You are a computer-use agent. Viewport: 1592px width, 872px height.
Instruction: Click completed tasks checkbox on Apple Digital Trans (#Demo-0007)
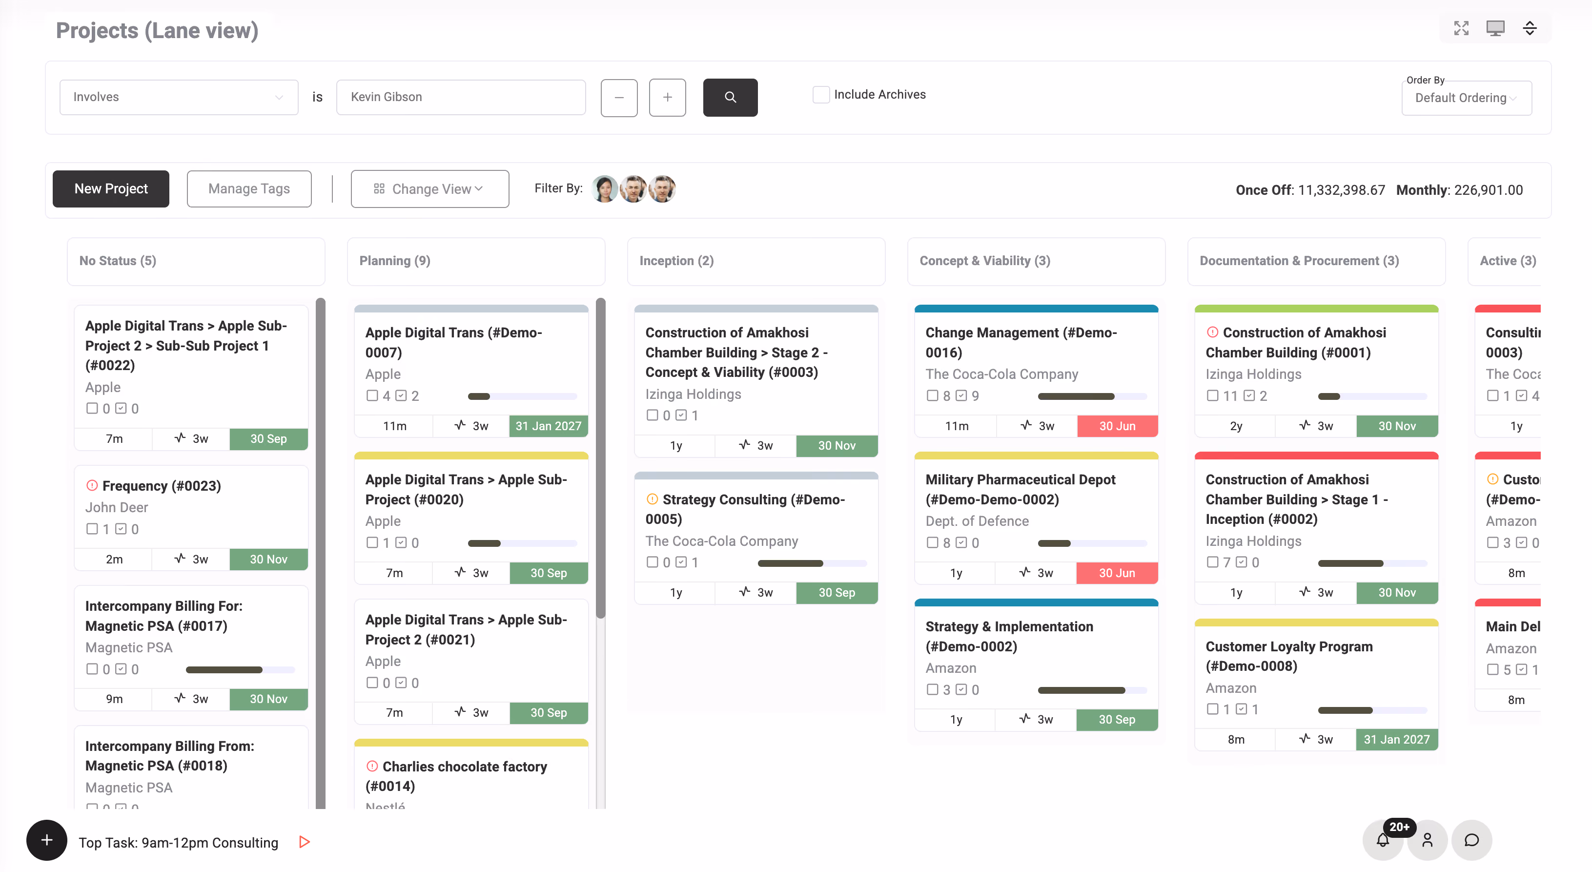click(x=401, y=395)
